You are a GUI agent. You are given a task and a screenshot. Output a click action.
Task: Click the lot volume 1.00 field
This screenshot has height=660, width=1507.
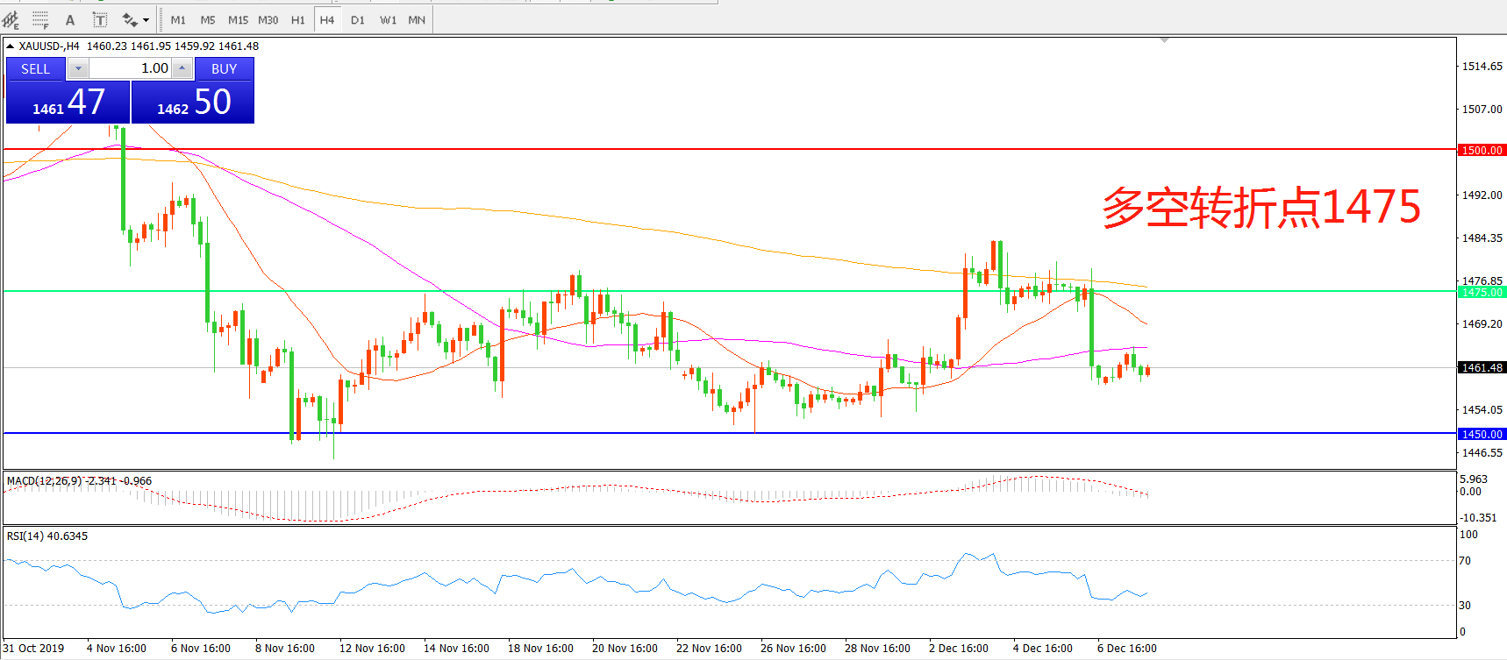[130, 68]
